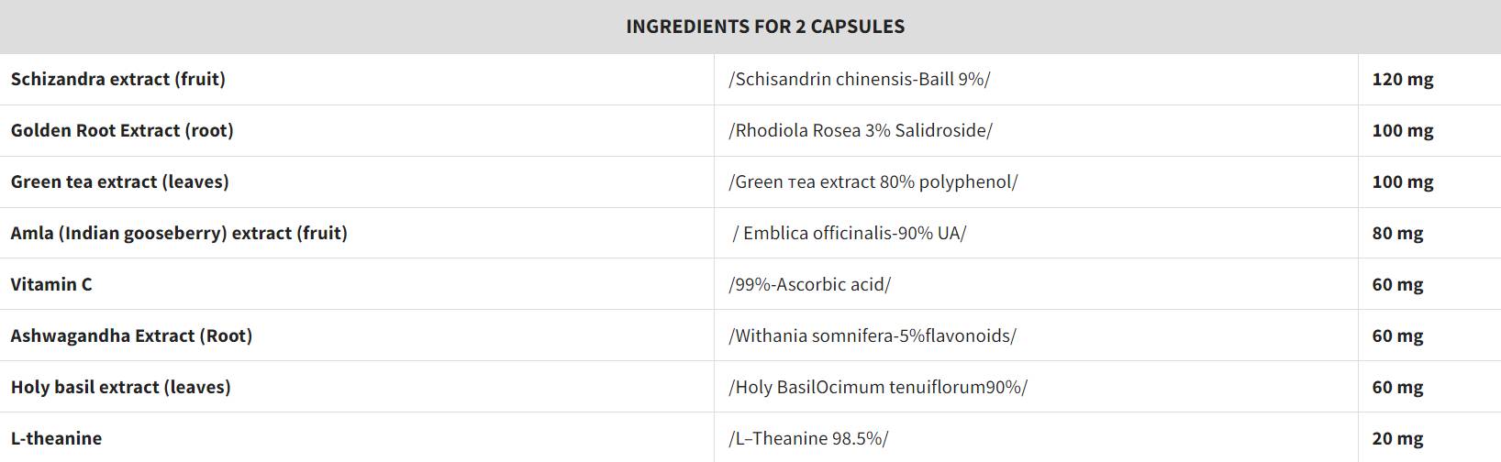This screenshot has height=462, width=1501.
Task: Click the 99%-Ascorbic acid description
Action: [x=810, y=284]
